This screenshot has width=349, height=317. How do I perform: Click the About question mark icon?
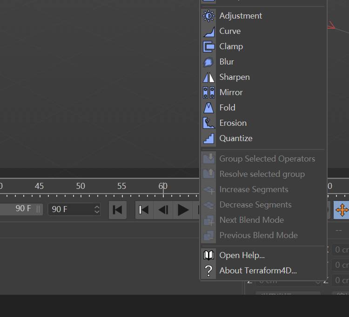(x=208, y=271)
